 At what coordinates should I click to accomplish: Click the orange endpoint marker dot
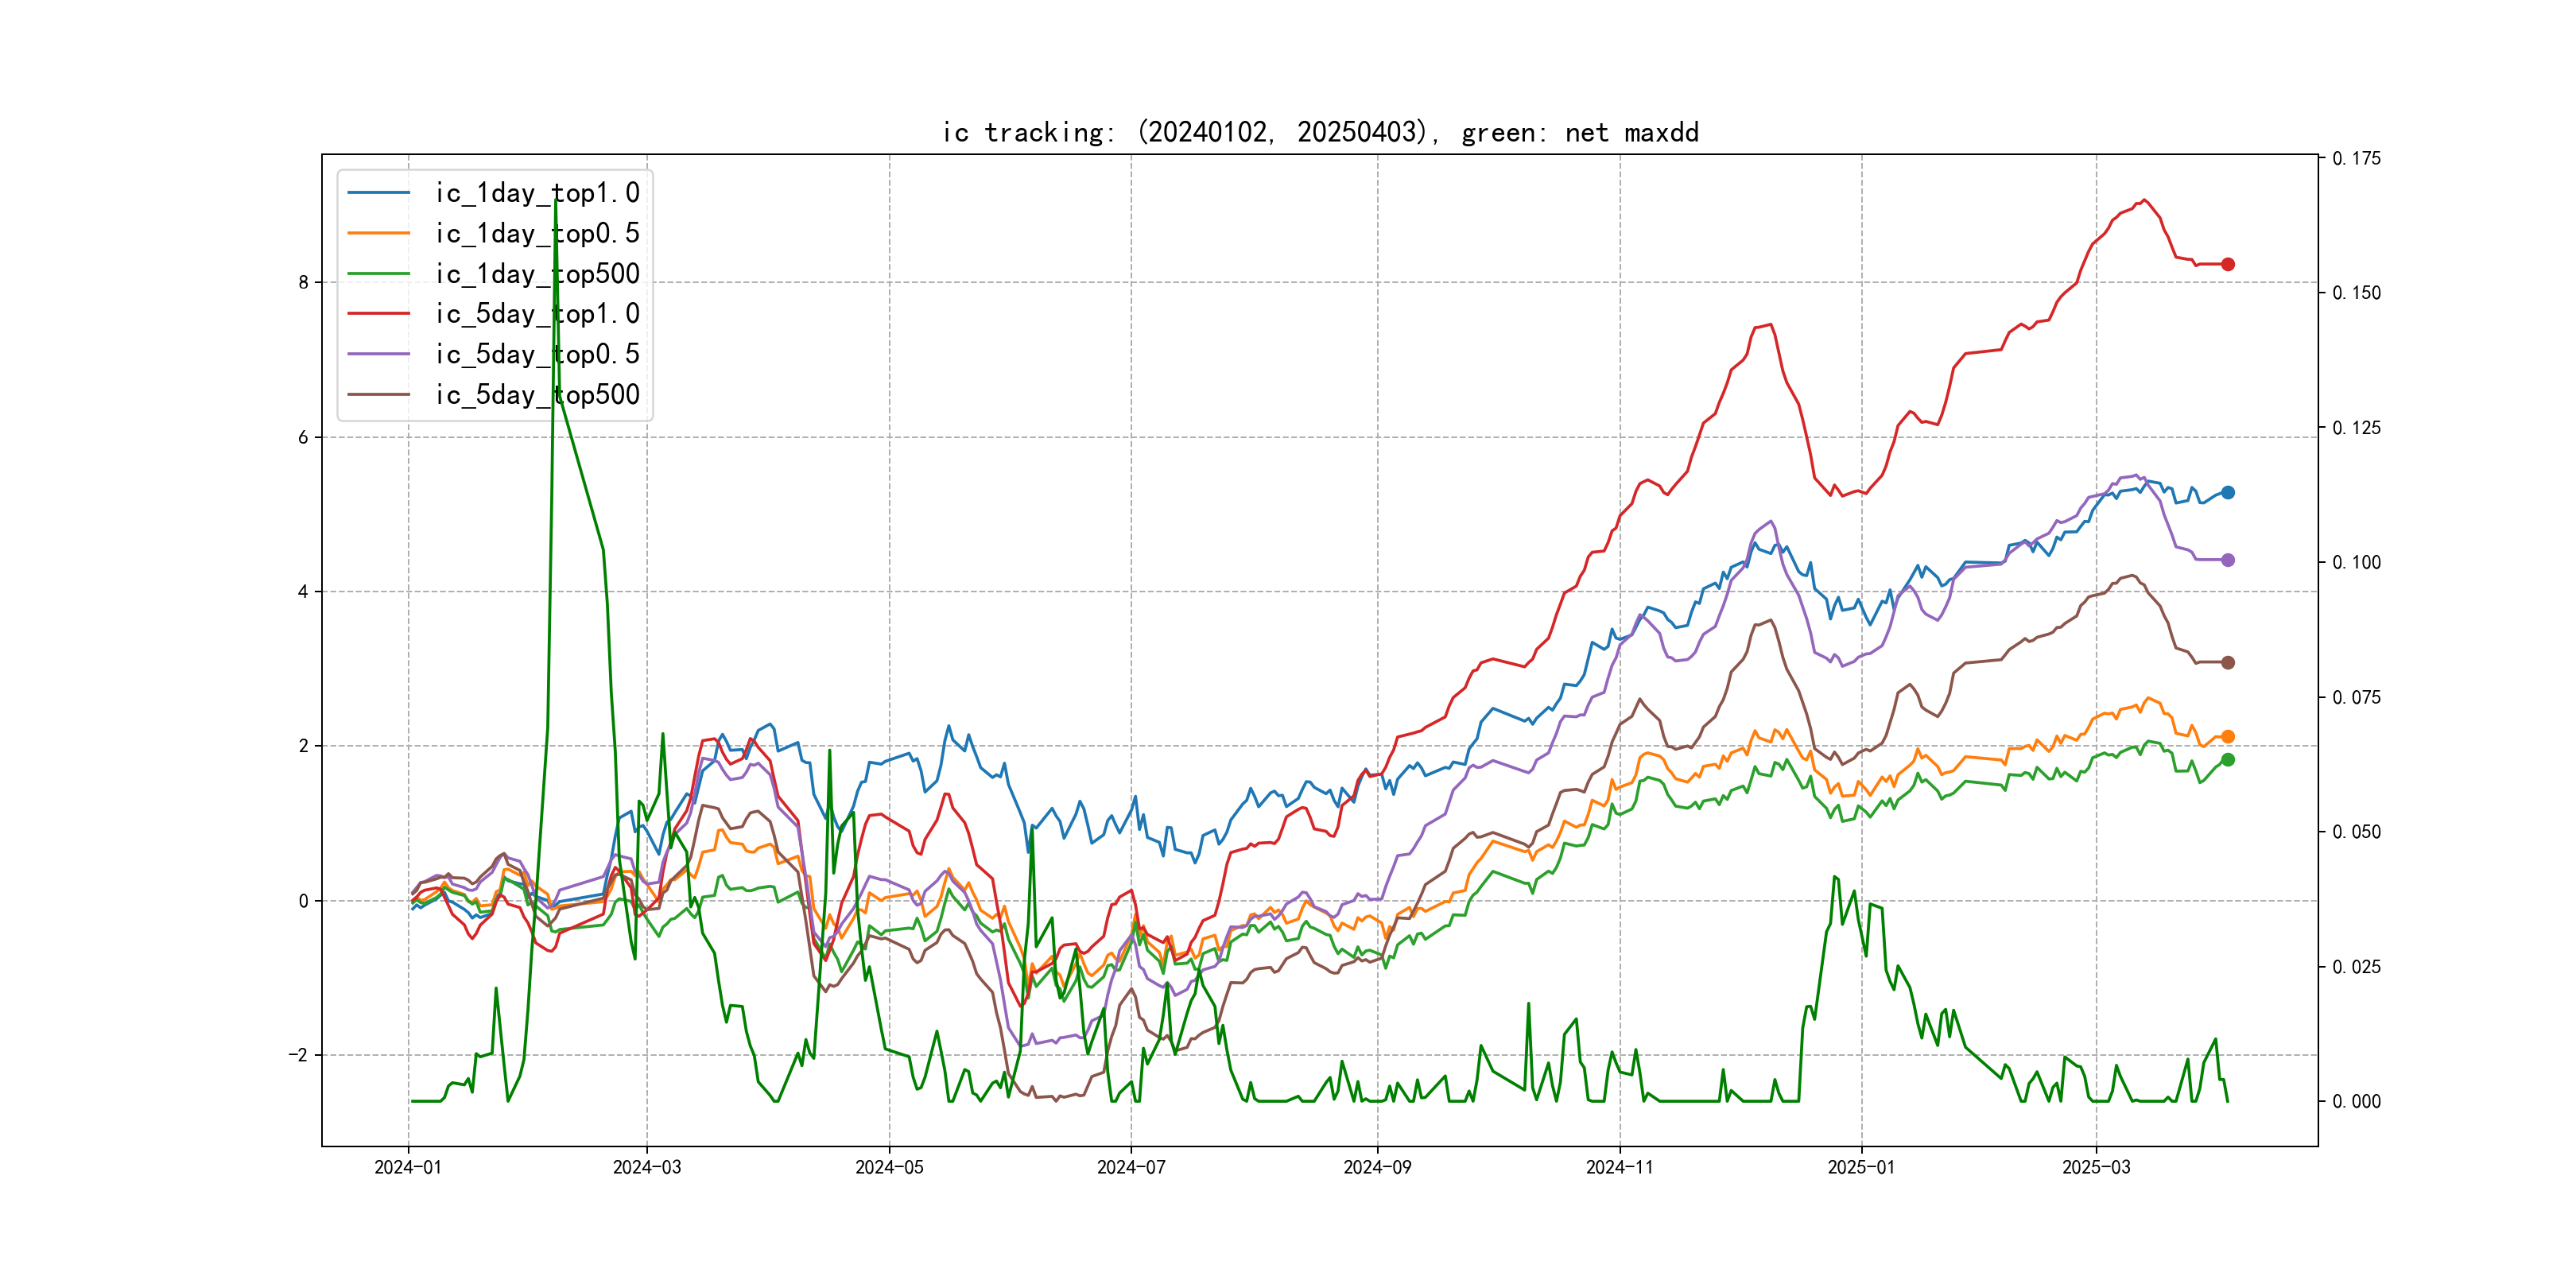(2227, 736)
